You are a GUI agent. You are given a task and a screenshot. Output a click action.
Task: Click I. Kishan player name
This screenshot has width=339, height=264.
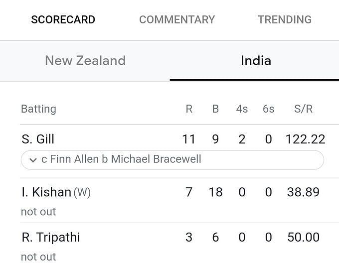pos(46,192)
